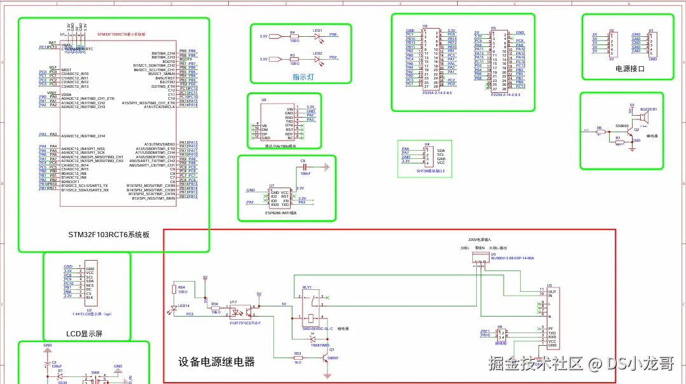Click the '电源接口' block label
The height and width of the screenshot is (384, 686).
630,69
